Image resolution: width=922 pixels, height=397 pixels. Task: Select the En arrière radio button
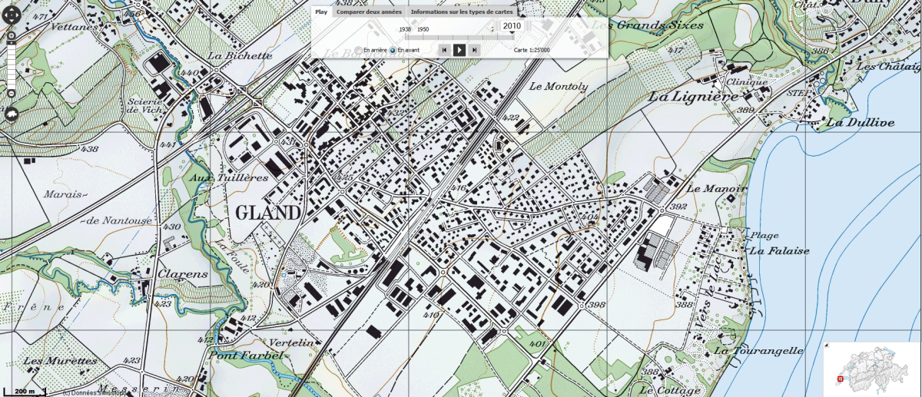pos(358,51)
